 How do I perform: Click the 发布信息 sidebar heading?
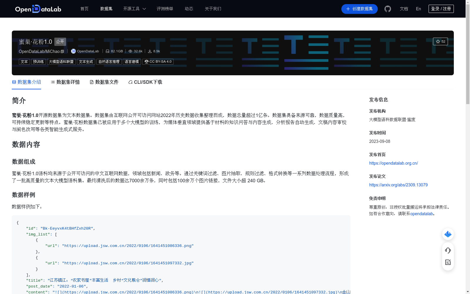(379, 100)
